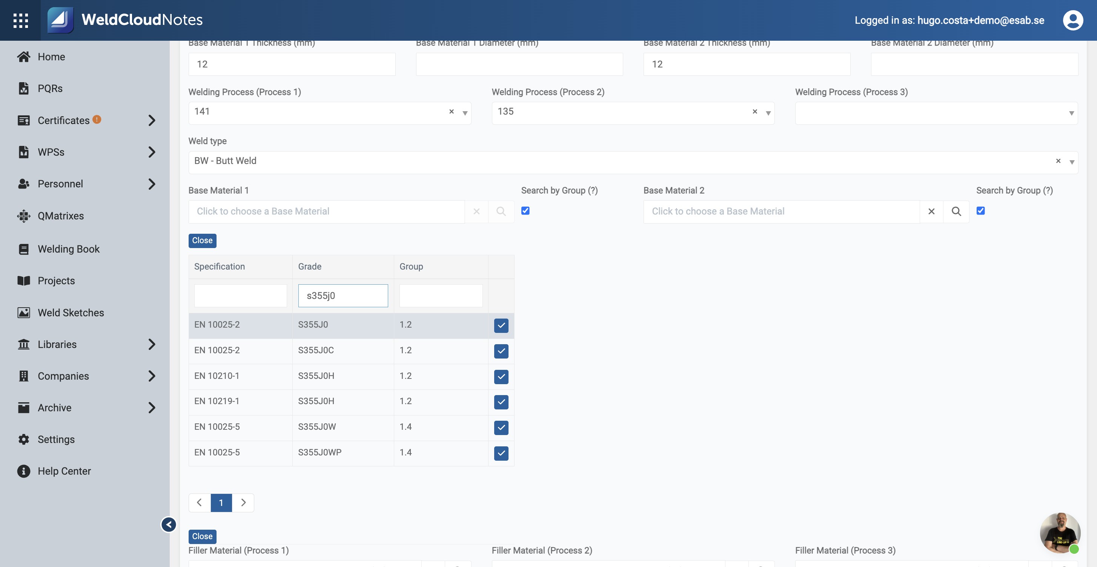
Task: Go to the next results page
Action: pyautogui.click(x=243, y=503)
